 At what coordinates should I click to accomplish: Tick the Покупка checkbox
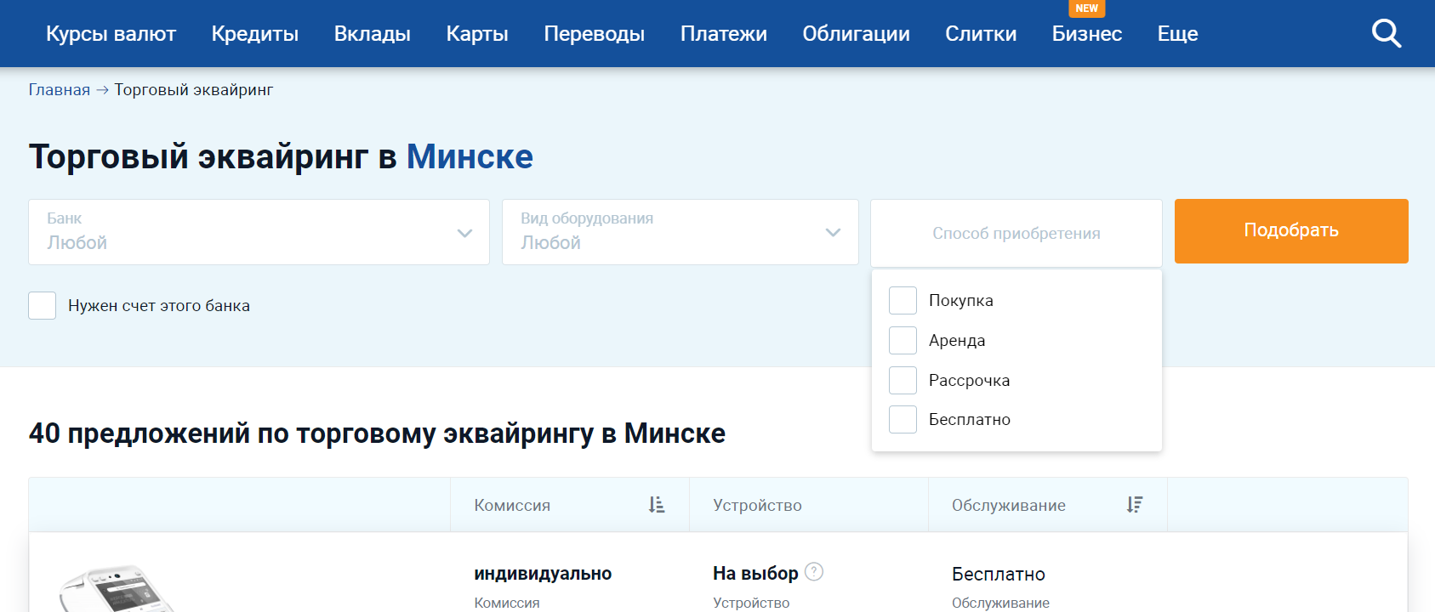tap(903, 300)
